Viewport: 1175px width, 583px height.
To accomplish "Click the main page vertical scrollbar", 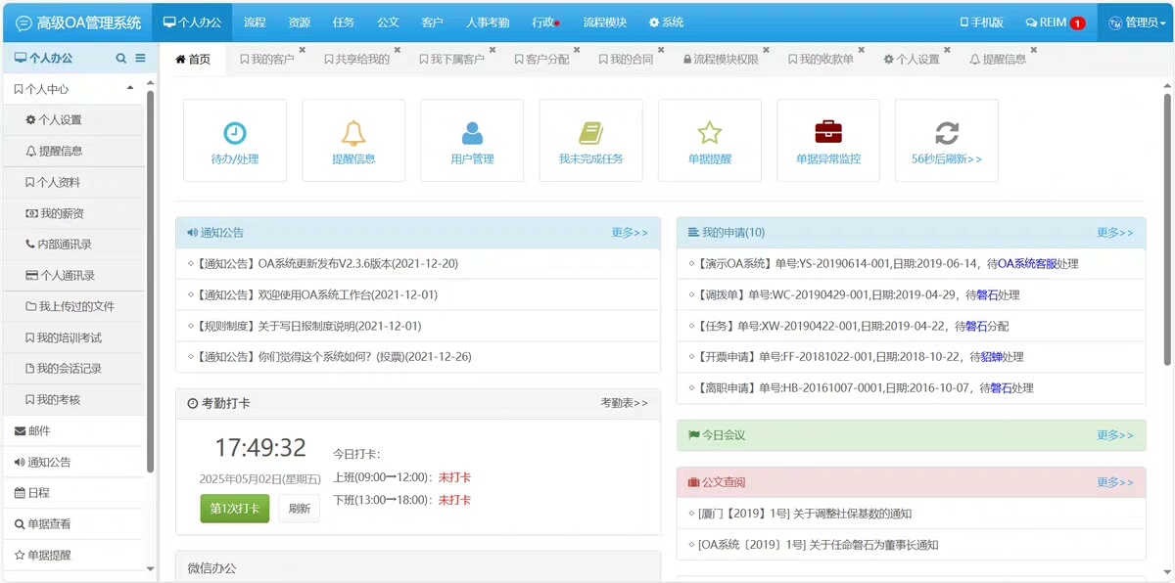I will [x=1167, y=225].
